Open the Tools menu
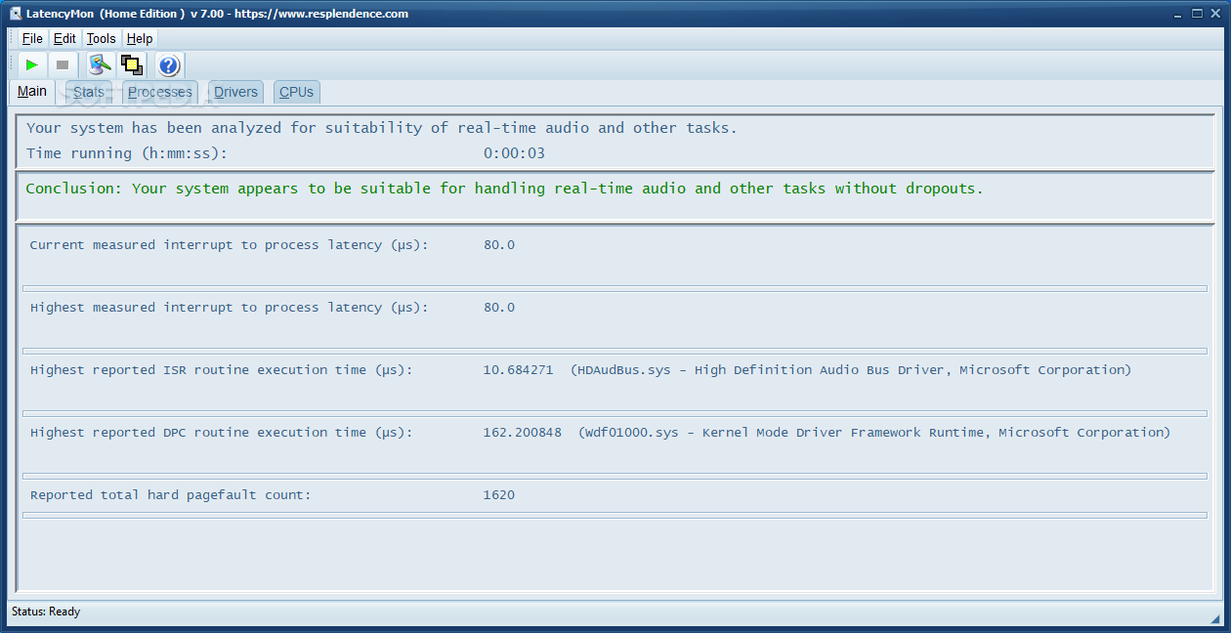 coord(101,38)
